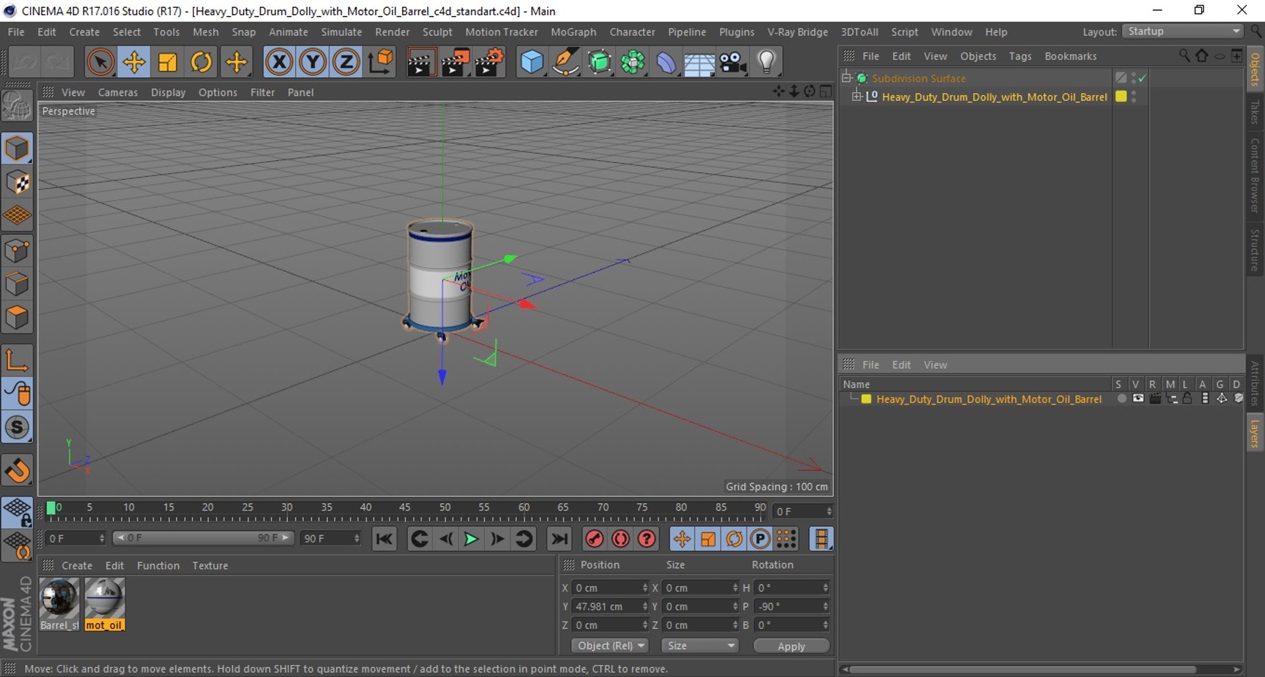Click the yellow layer swatch of Heavy_Duty object
The width and height of the screenshot is (1265, 677).
pyautogui.click(x=1120, y=96)
